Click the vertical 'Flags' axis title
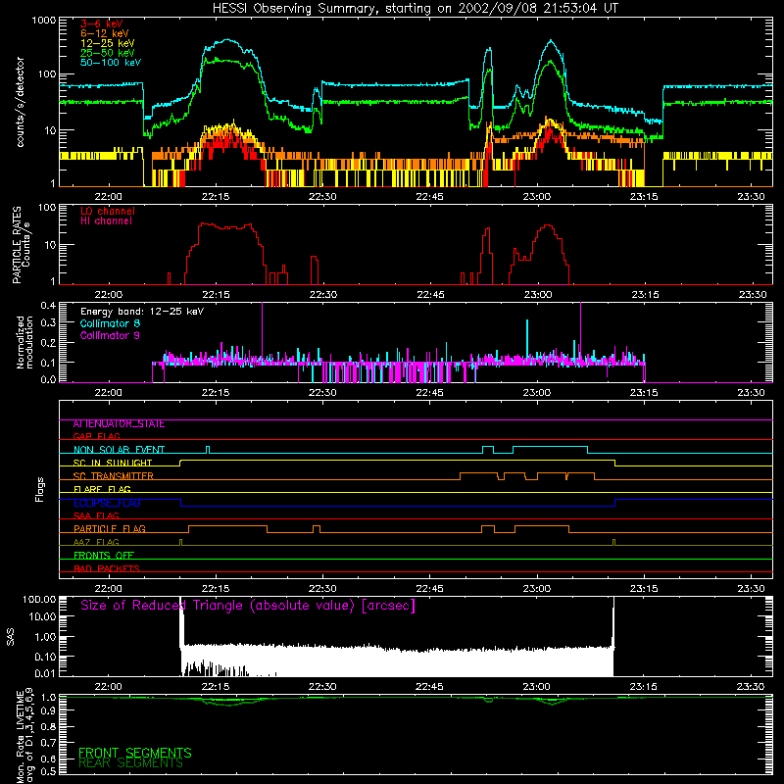The width and height of the screenshot is (784, 784). 39,489
